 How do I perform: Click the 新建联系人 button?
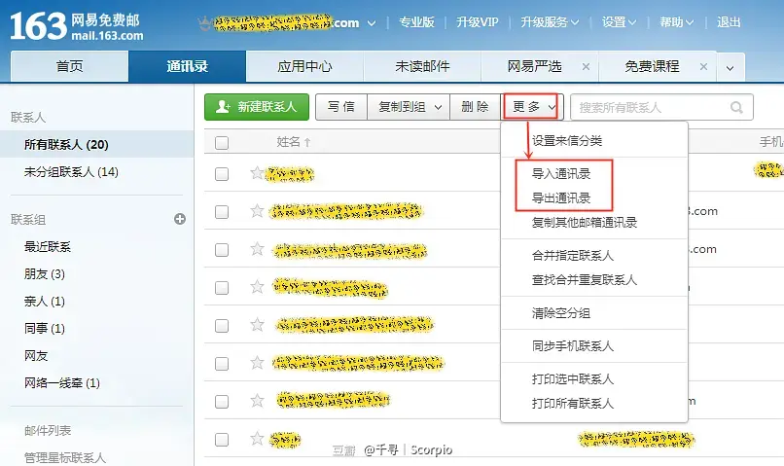pyautogui.click(x=257, y=107)
